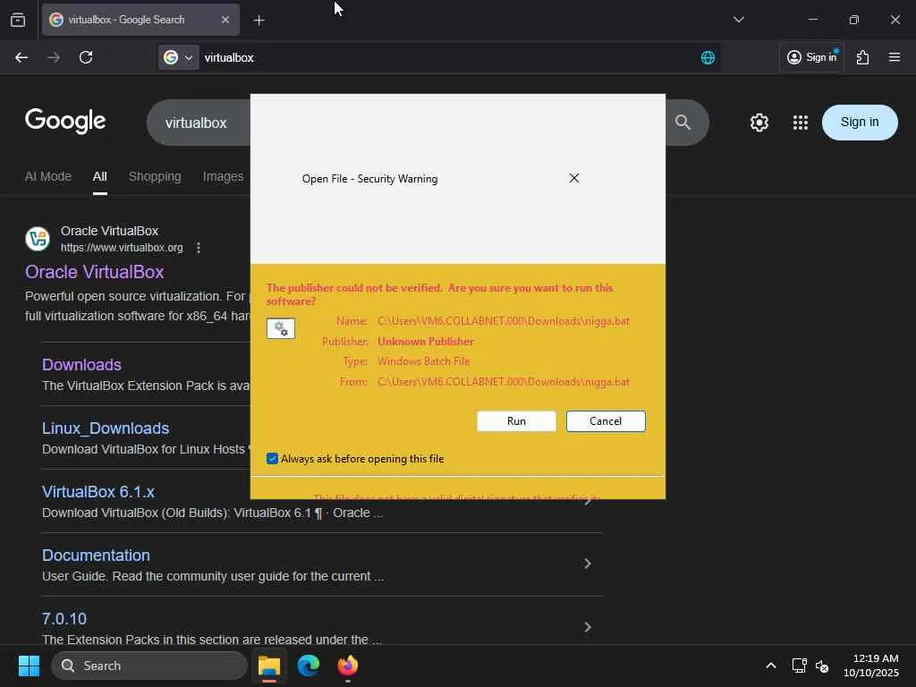The image size is (916, 687).
Task: Open the clock showing 12:19 AM
Action: (871, 666)
